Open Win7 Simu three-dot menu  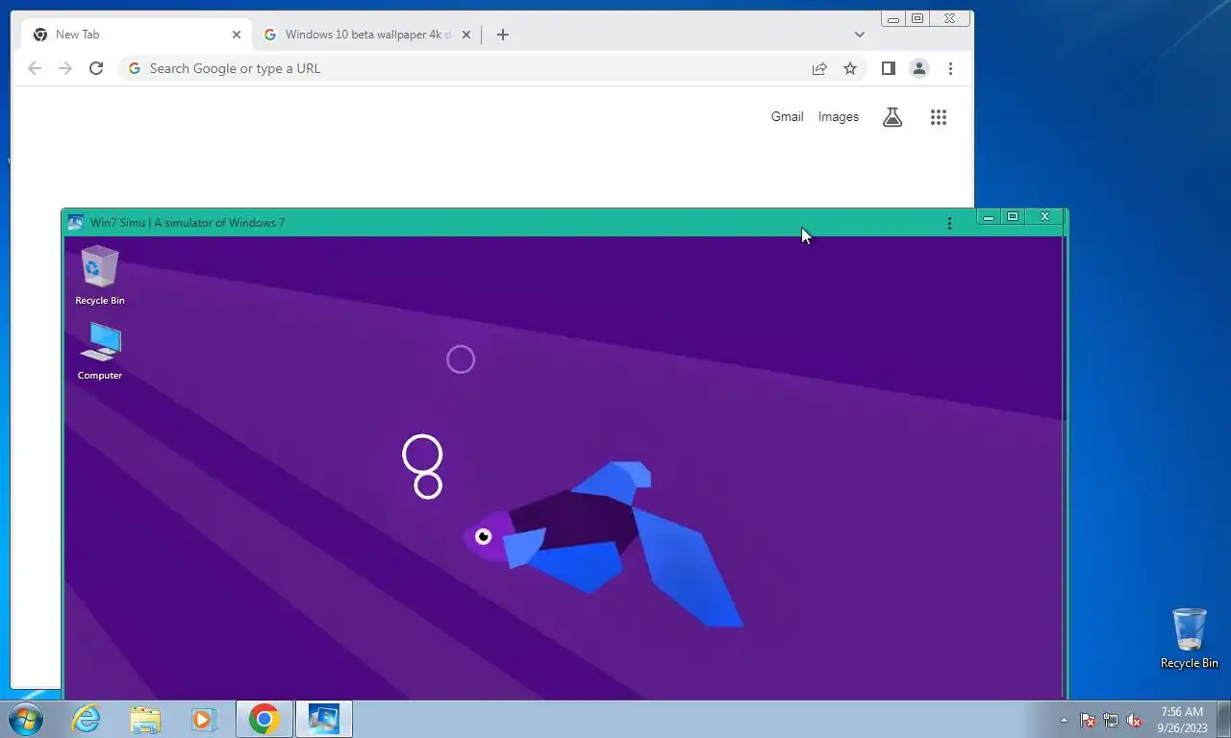point(949,223)
